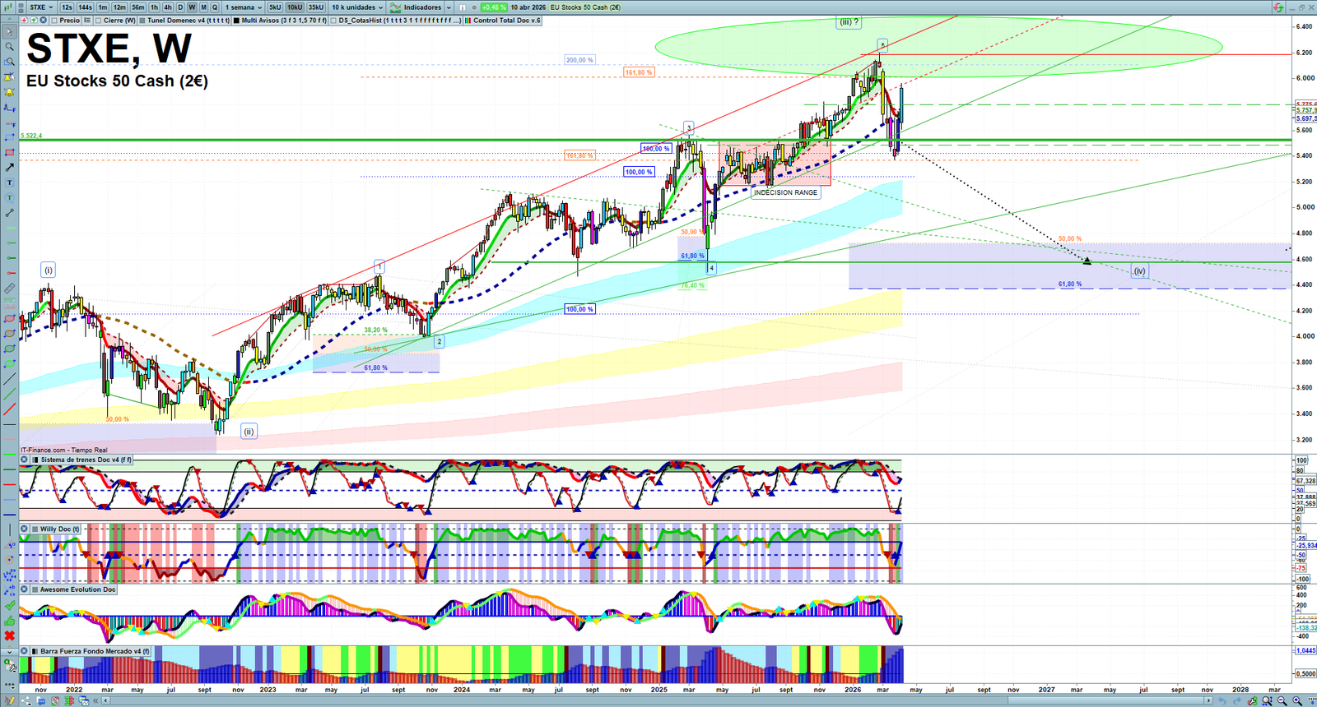The height and width of the screenshot is (707, 1317).
Task: Click the red X delete icon
Action: point(9,635)
